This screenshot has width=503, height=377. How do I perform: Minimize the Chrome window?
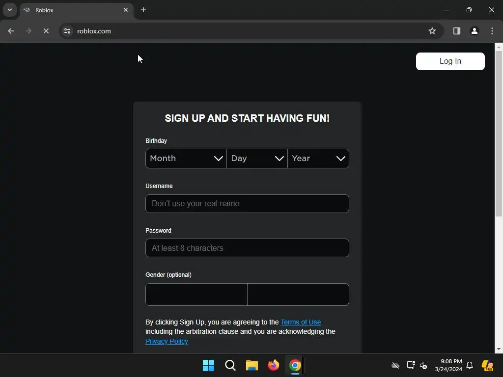point(446,10)
